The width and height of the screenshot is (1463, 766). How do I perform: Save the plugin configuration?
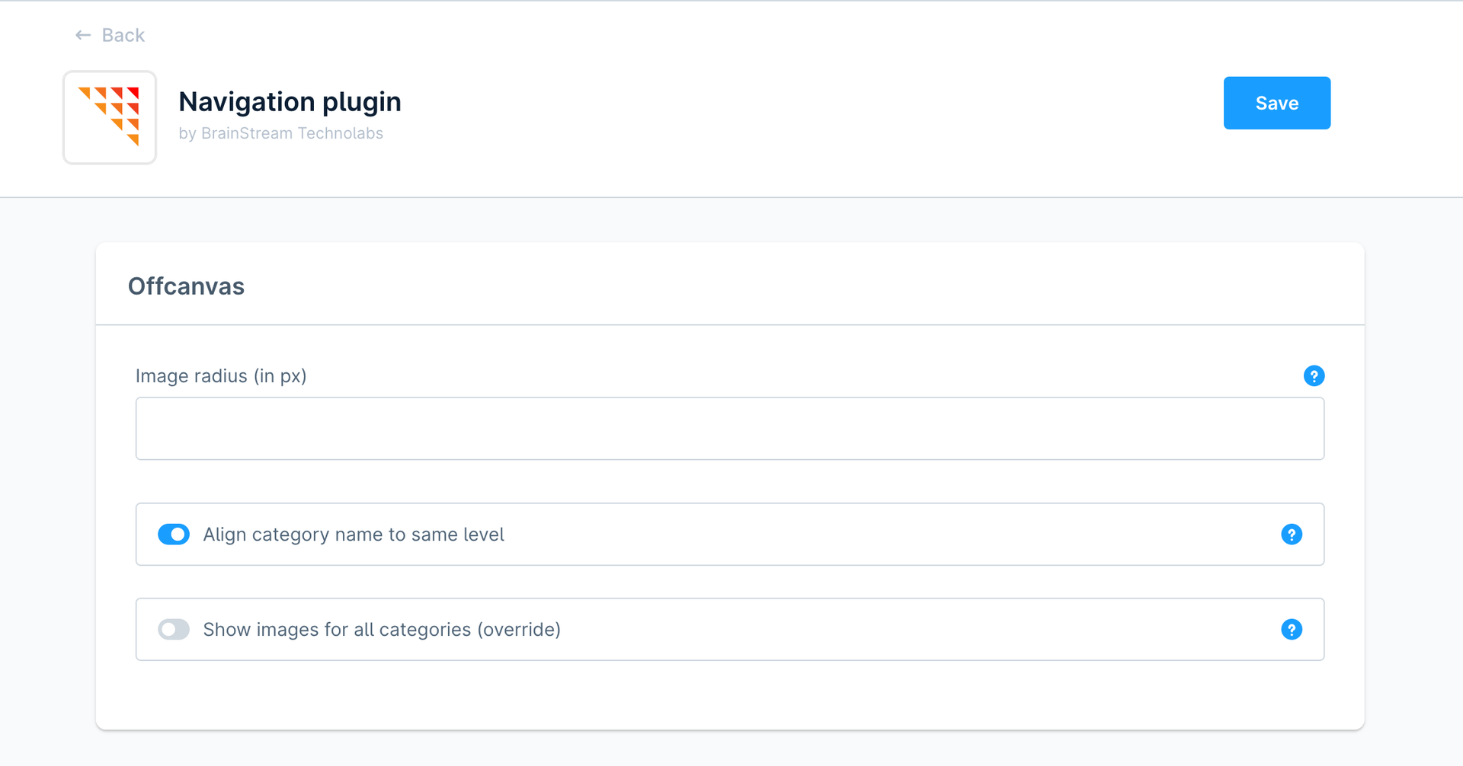pyautogui.click(x=1276, y=103)
